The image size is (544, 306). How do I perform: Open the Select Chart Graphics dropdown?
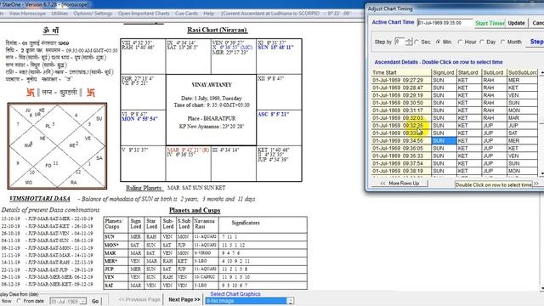coord(291,301)
